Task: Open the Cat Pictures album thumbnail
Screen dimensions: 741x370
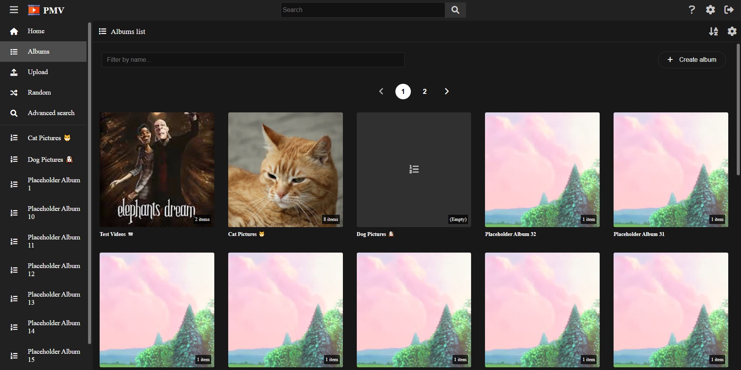Action: coord(285,170)
